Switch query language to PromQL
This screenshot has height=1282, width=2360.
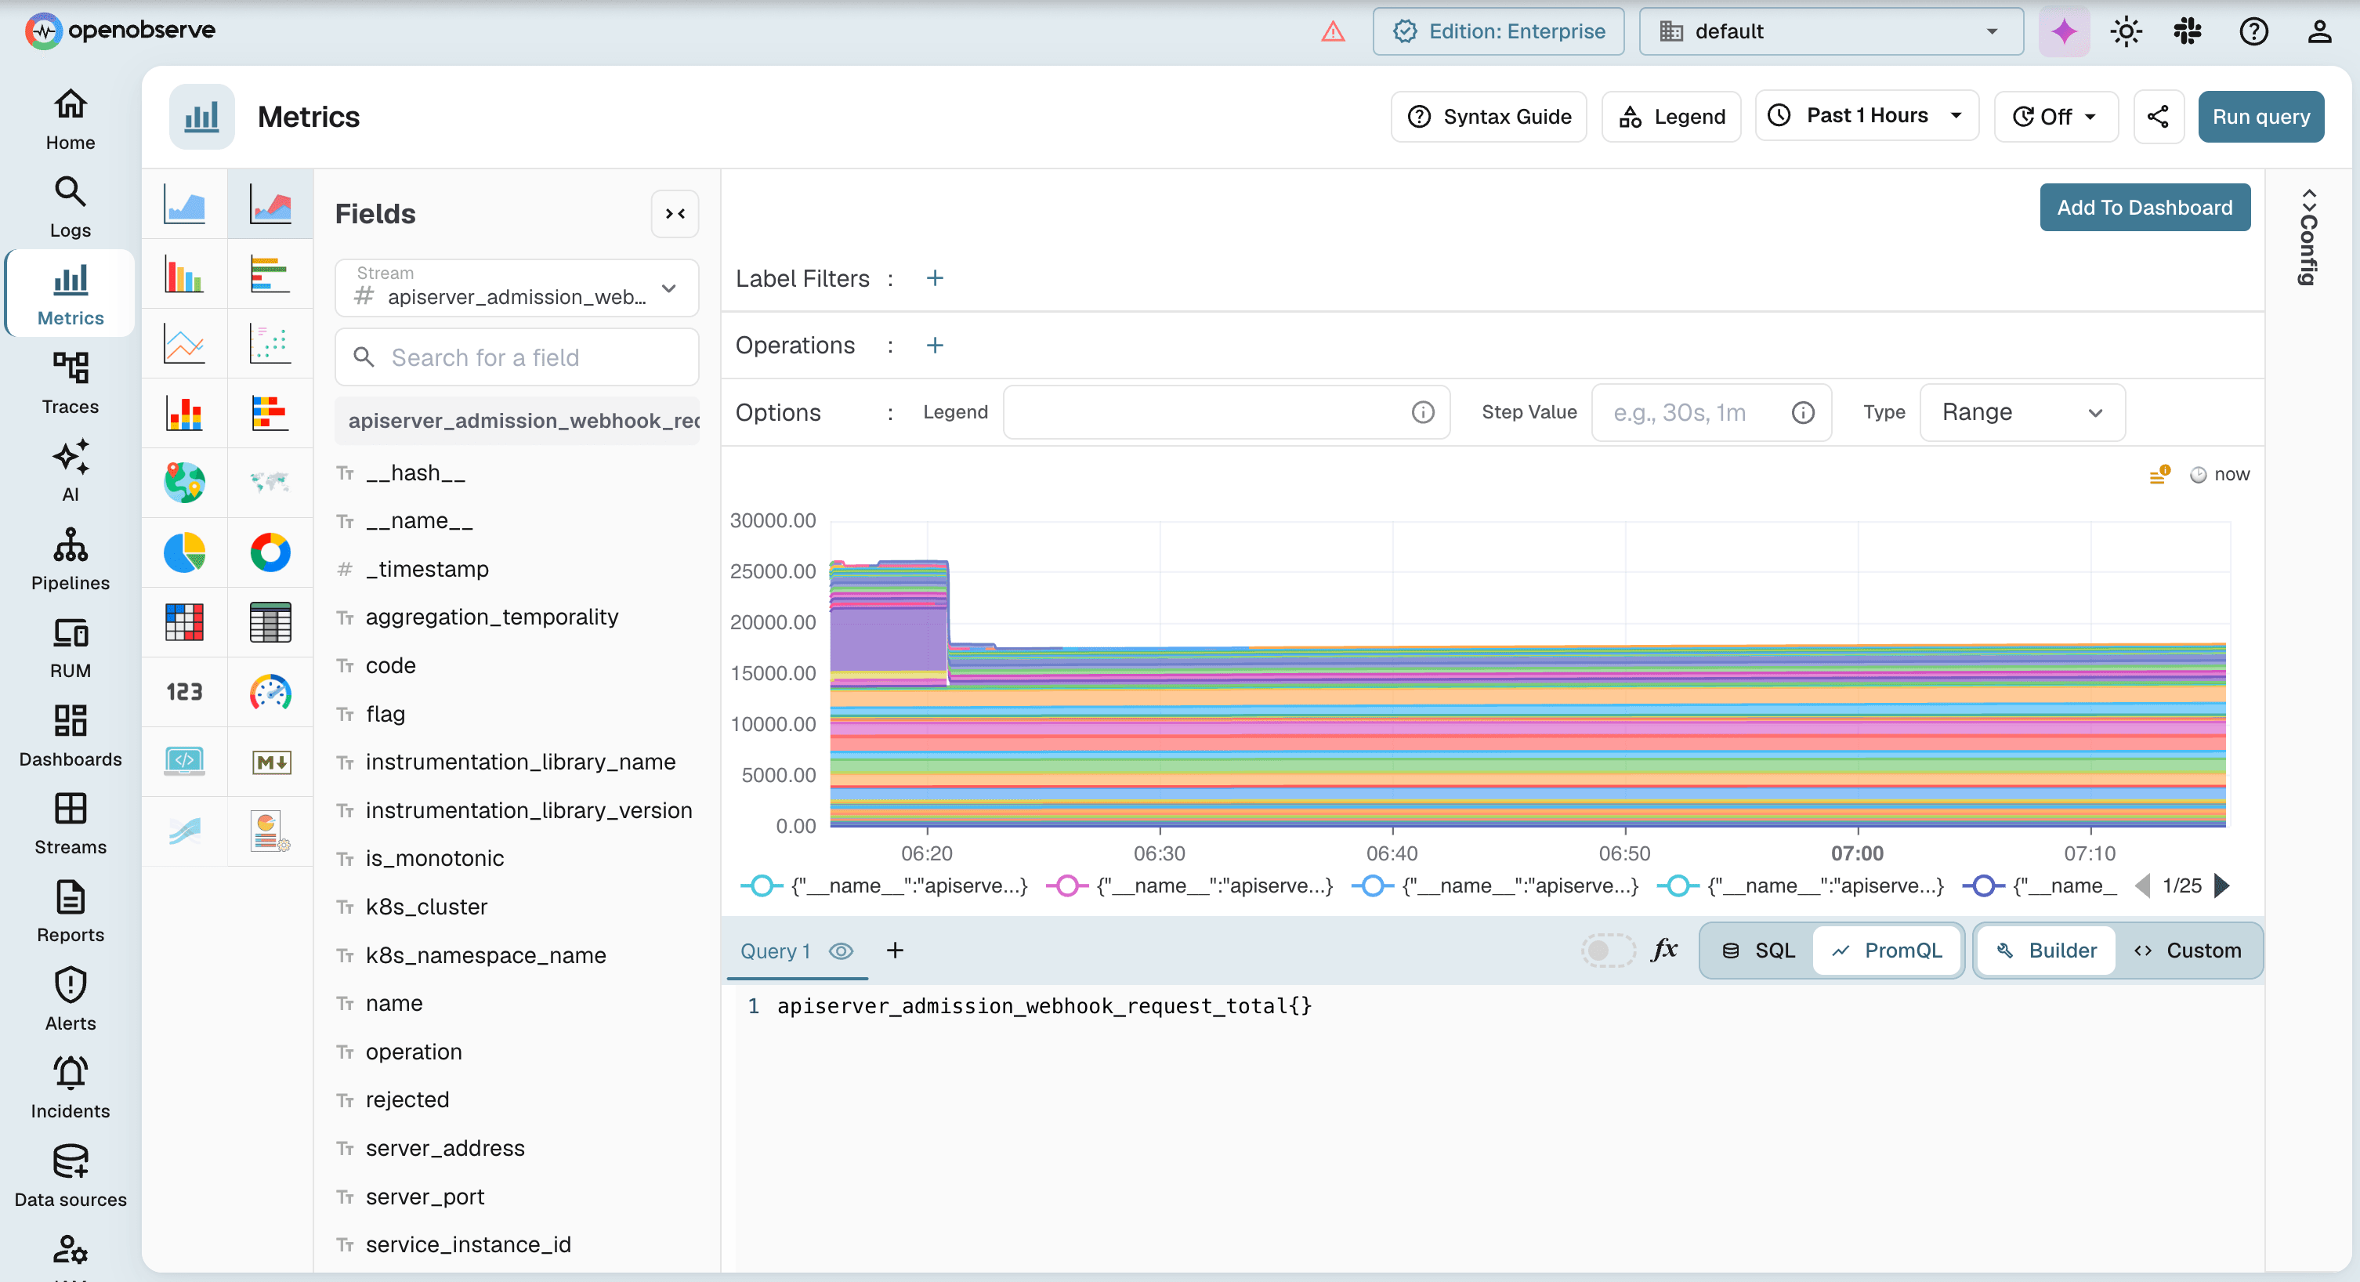(1886, 951)
